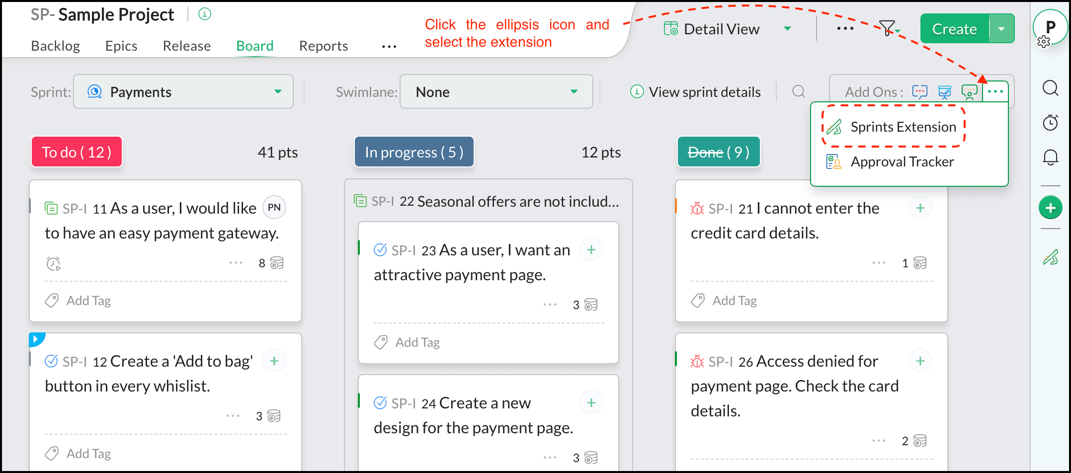
Task: Select Sprints Extension from the menu
Action: pos(903,127)
